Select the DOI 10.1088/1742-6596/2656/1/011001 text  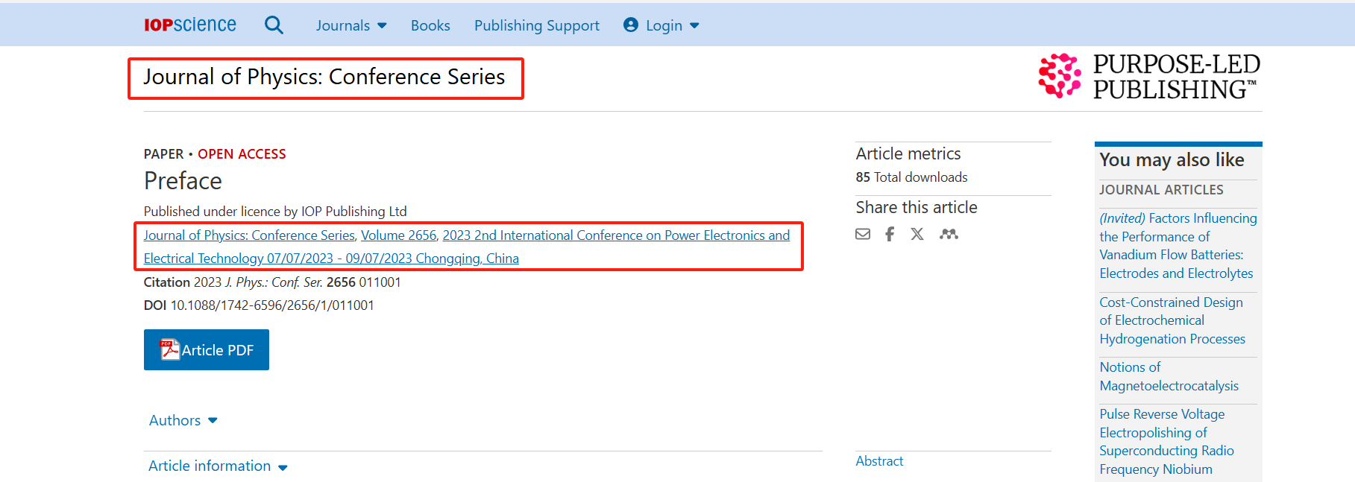click(x=259, y=305)
